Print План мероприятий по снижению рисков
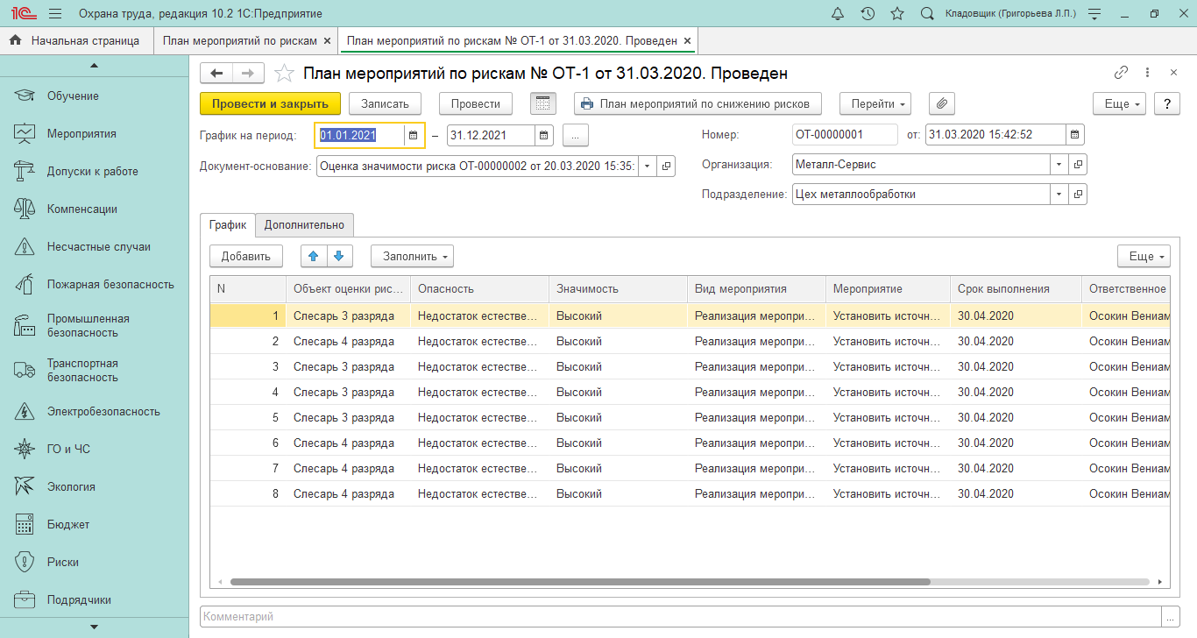The height and width of the screenshot is (638, 1197). (x=698, y=103)
